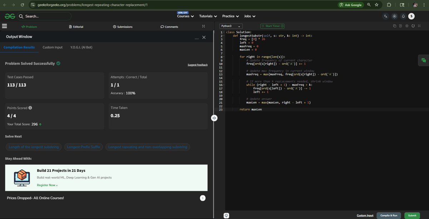Select the Compilation Results tab
The image size is (429, 219).
pyautogui.click(x=19, y=47)
